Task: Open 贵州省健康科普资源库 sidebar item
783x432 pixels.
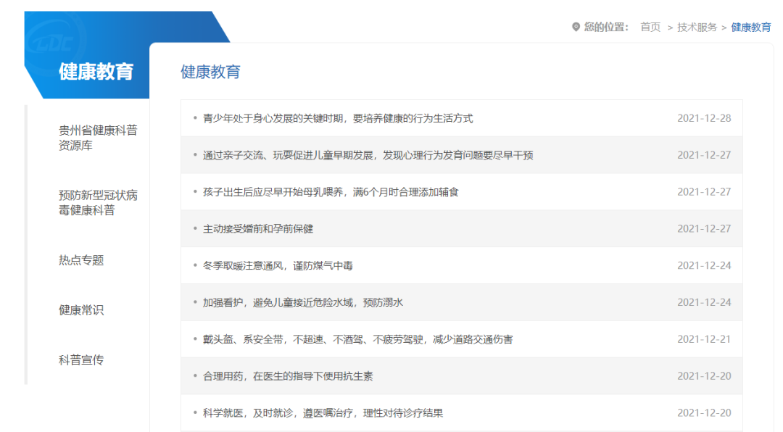Action: (x=98, y=138)
